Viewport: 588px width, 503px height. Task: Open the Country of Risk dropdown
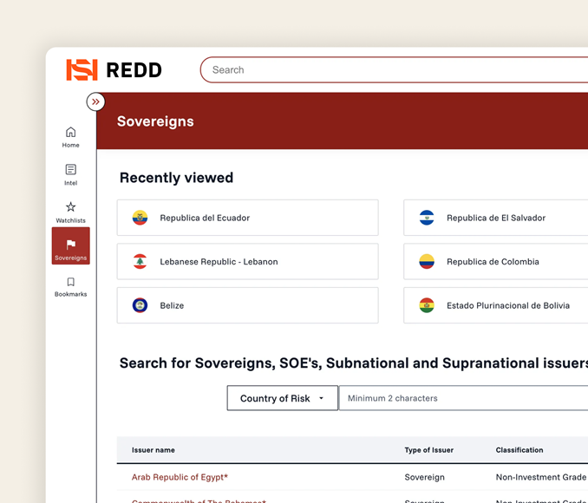tap(283, 398)
